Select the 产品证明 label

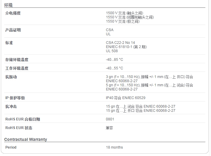click(13, 30)
